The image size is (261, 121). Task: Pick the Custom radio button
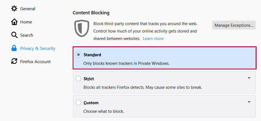78,103
